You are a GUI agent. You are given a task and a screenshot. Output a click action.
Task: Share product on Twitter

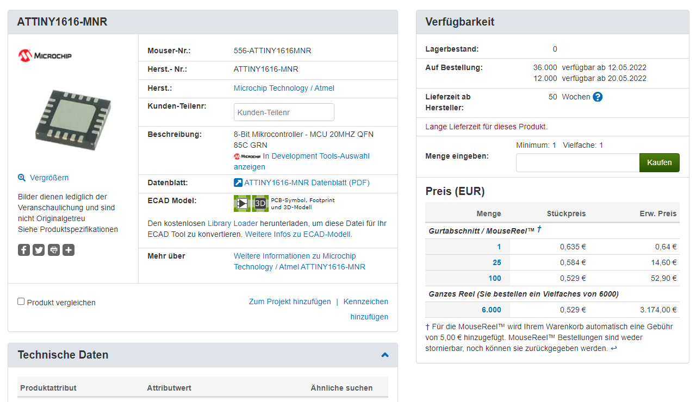39,250
